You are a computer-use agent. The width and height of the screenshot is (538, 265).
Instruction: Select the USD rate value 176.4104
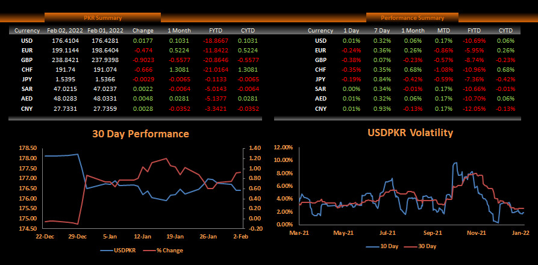click(65, 40)
